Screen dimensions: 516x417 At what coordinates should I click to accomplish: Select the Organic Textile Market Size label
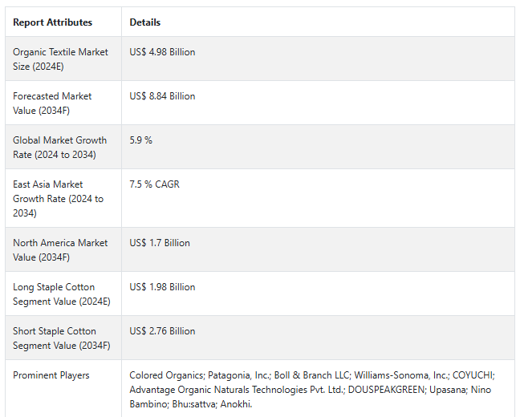(x=60, y=59)
